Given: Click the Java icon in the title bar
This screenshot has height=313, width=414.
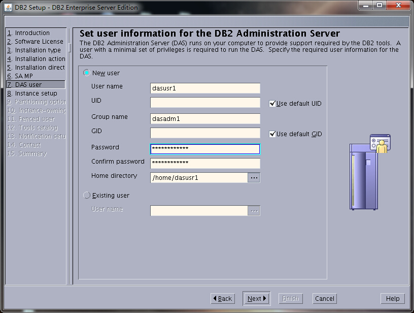Looking at the screenshot, I should [x=8, y=8].
